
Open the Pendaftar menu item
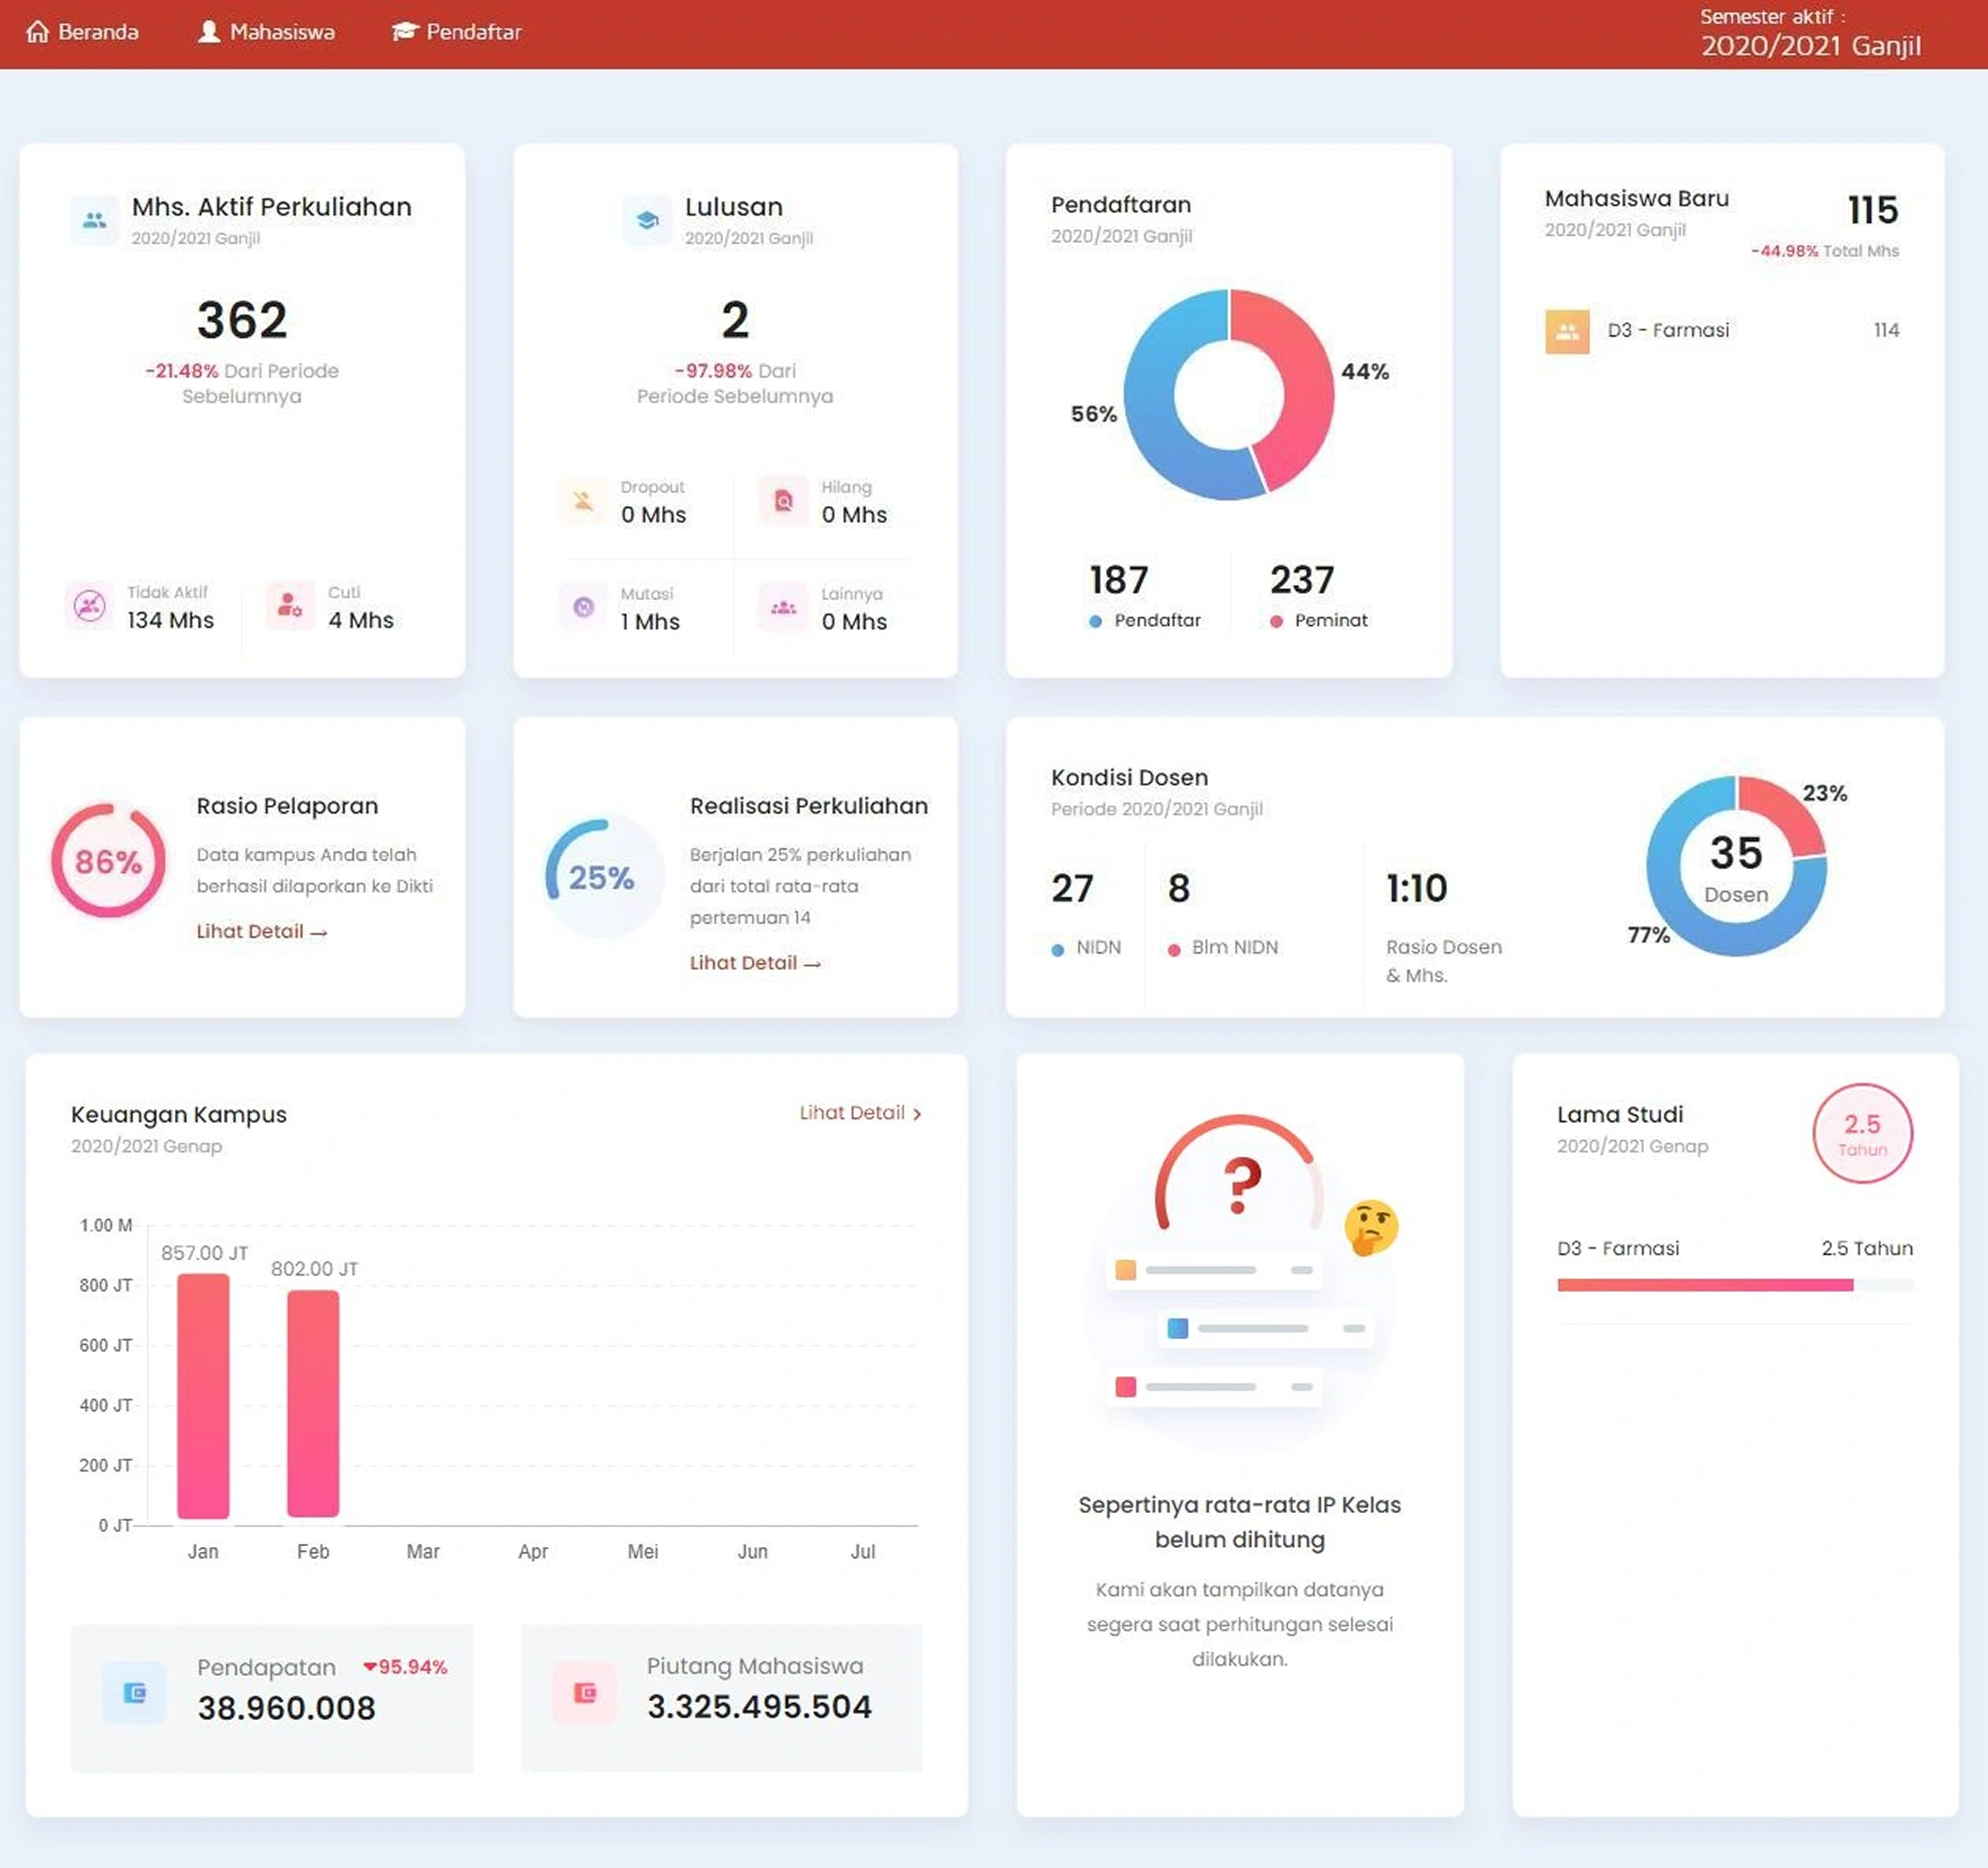pos(456,32)
